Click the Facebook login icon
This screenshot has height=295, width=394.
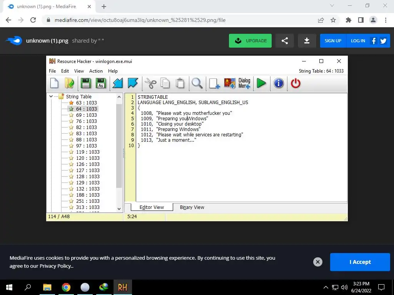click(374, 41)
